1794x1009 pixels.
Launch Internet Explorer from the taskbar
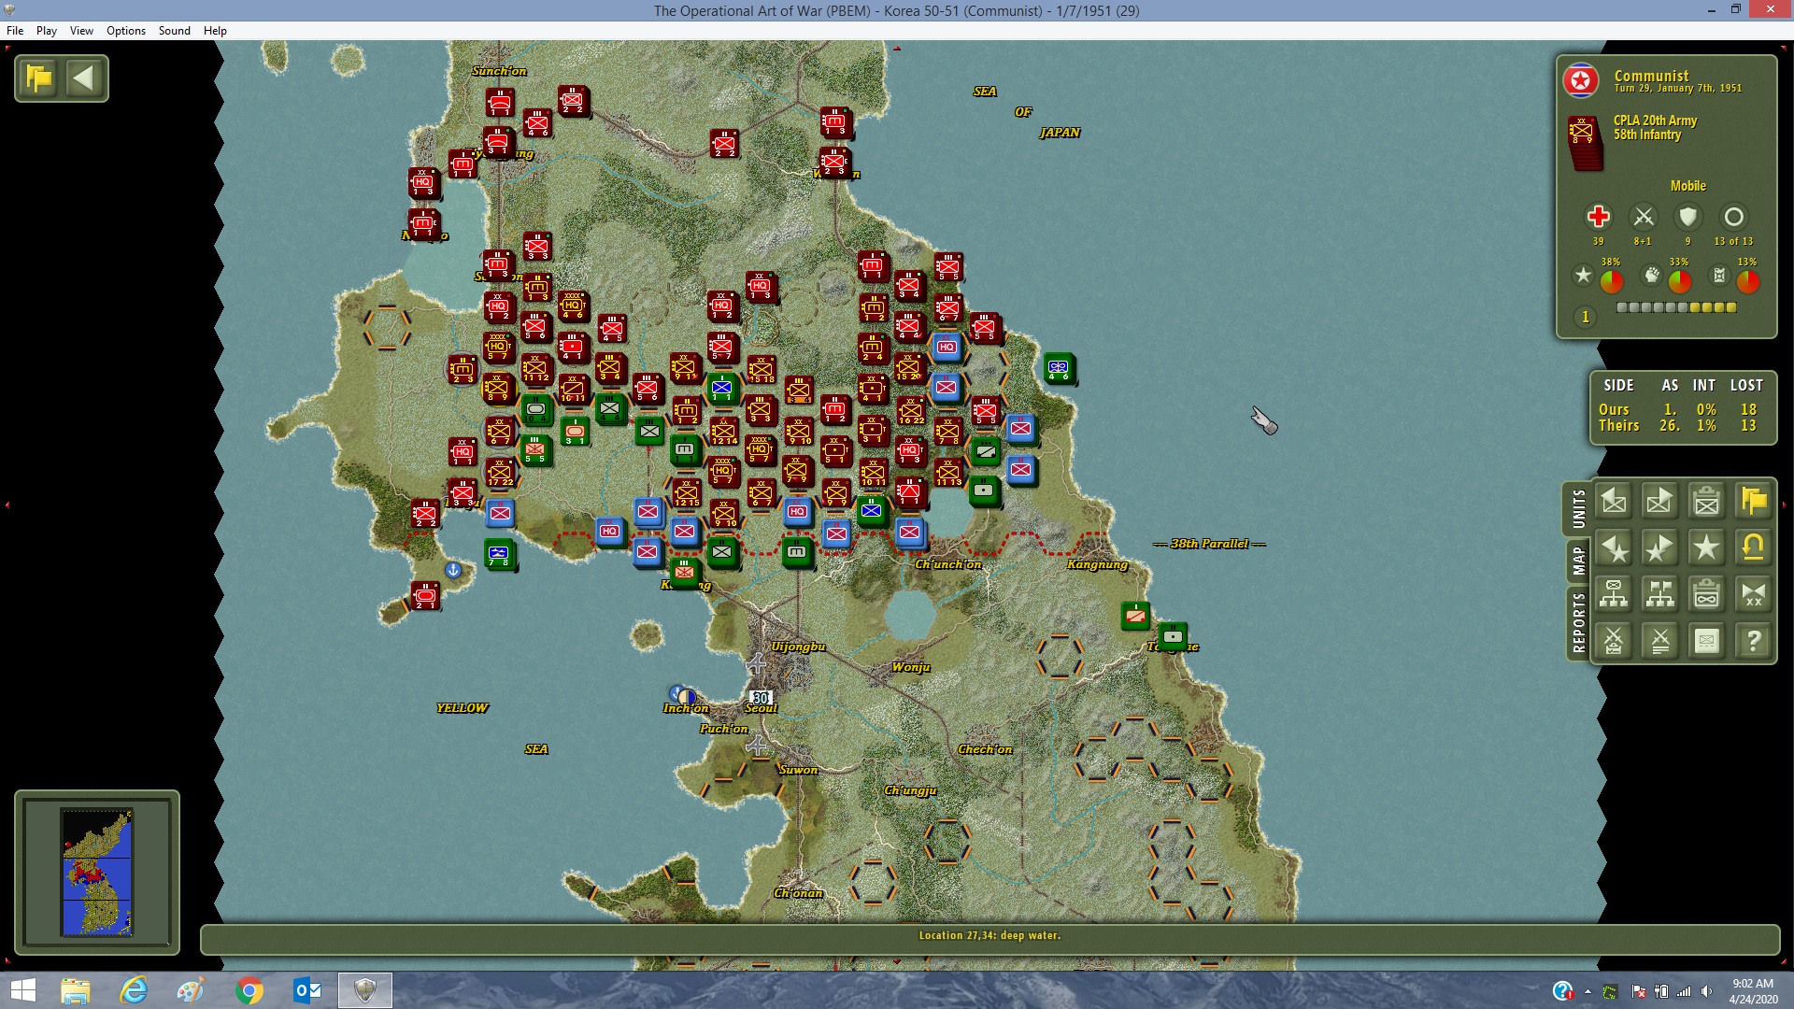pyautogui.click(x=134, y=990)
